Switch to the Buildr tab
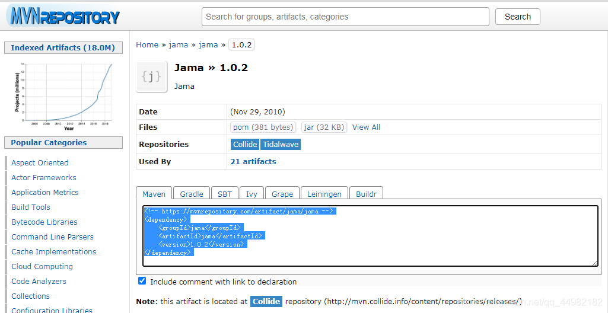This screenshot has width=608, height=313. click(x=366, y=194)
